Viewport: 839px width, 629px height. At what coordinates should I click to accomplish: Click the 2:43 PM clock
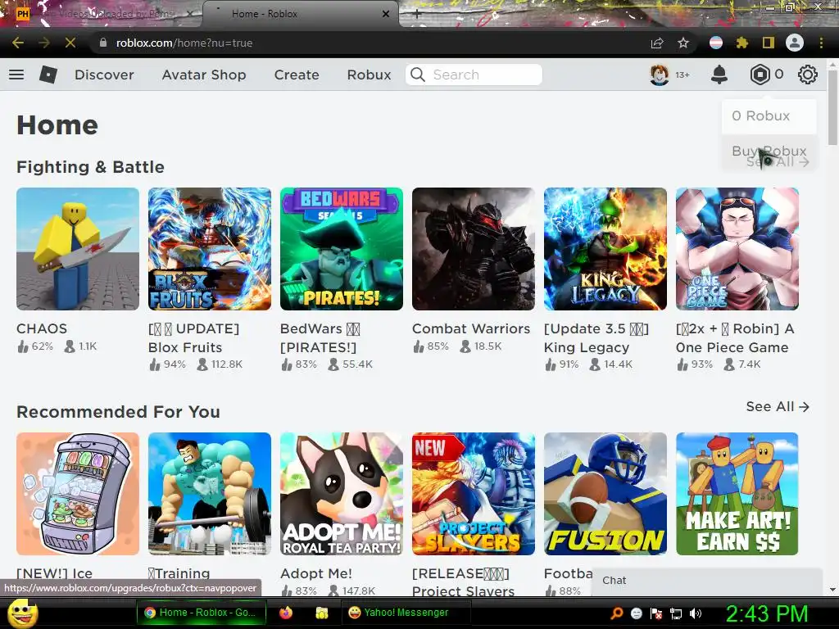pyautogui.click(x=766, y=613)
